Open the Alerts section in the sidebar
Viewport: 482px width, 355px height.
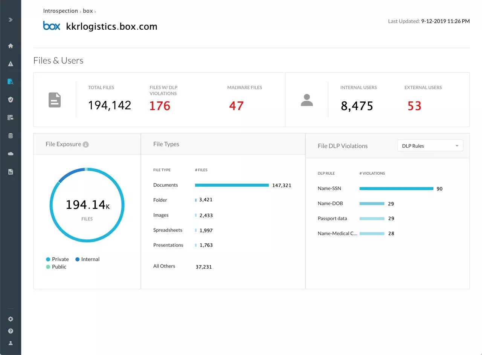point(11,63)
